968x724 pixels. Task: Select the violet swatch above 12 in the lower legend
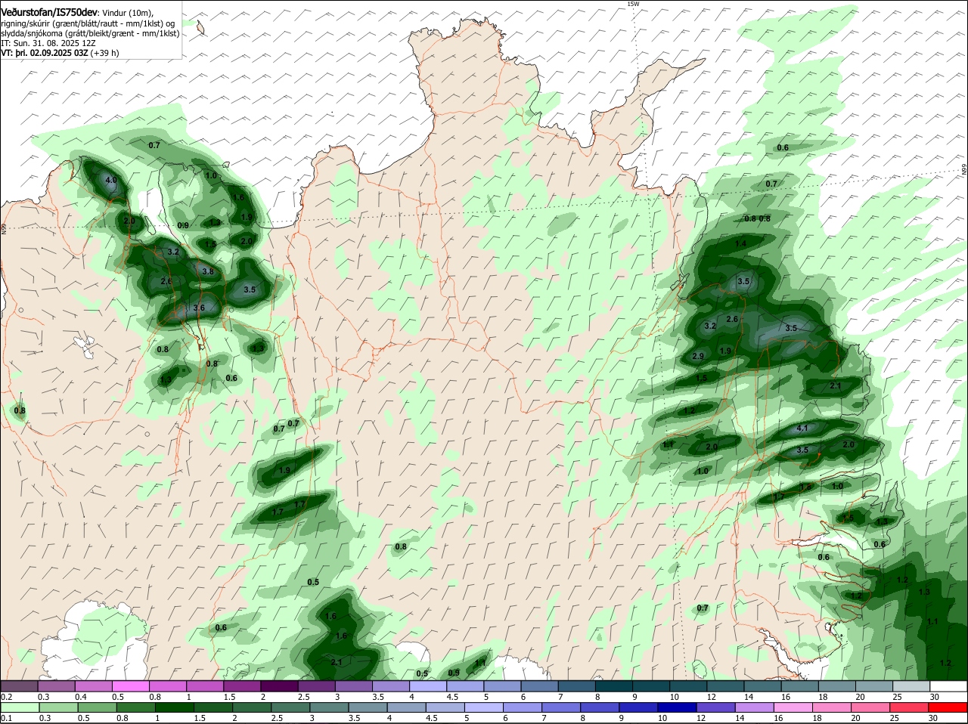point(715,707)
